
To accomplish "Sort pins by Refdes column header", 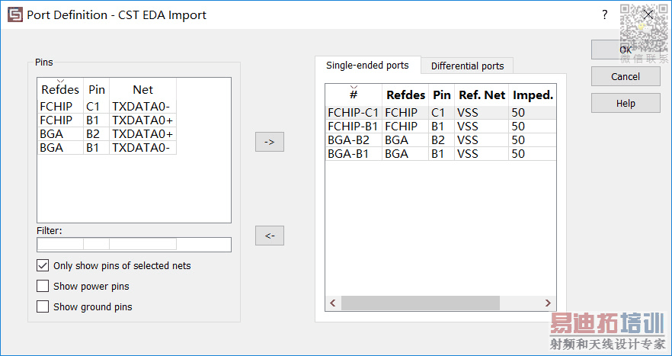I will pyautogui.click(x=60, y=90).
